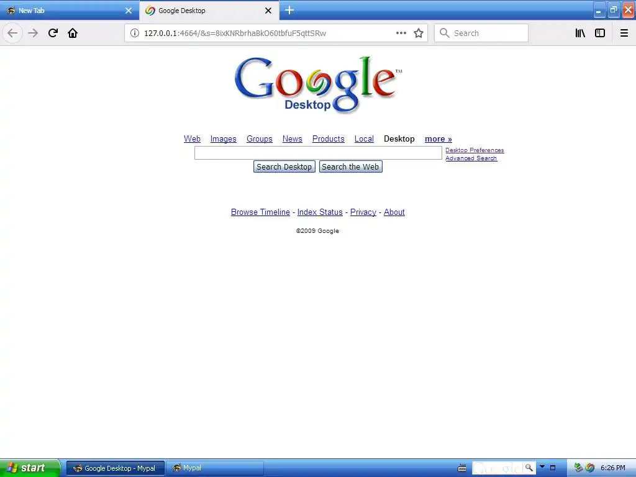Open a new tab with plus button
This screenshot has height=477, width=636.
pos(289,10)
